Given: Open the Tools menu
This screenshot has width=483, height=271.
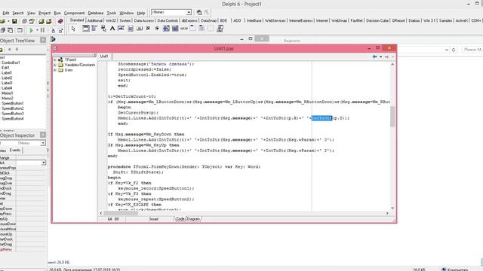Looking at the screenshot, I should [x=111, y=13].
